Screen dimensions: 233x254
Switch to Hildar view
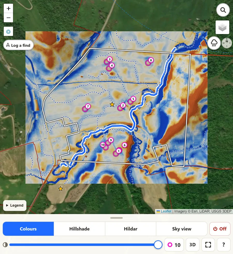131,229
